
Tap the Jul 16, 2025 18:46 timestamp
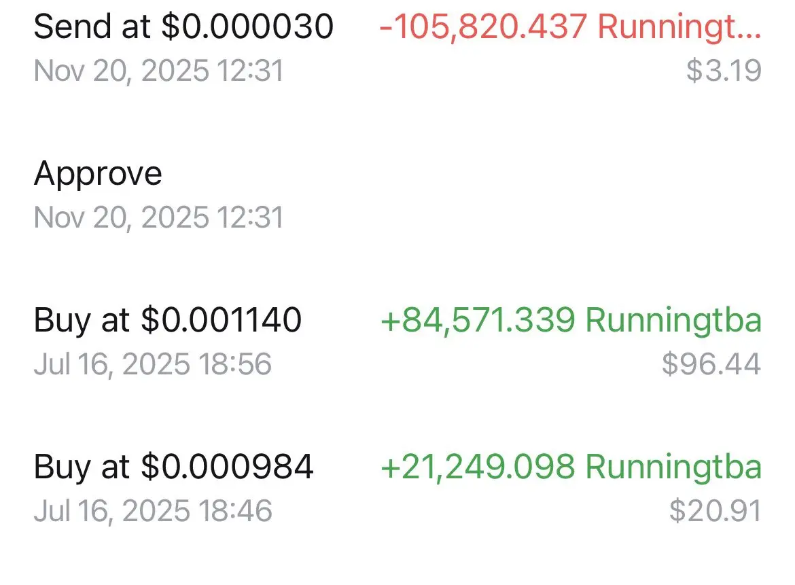tap(153, 510)
